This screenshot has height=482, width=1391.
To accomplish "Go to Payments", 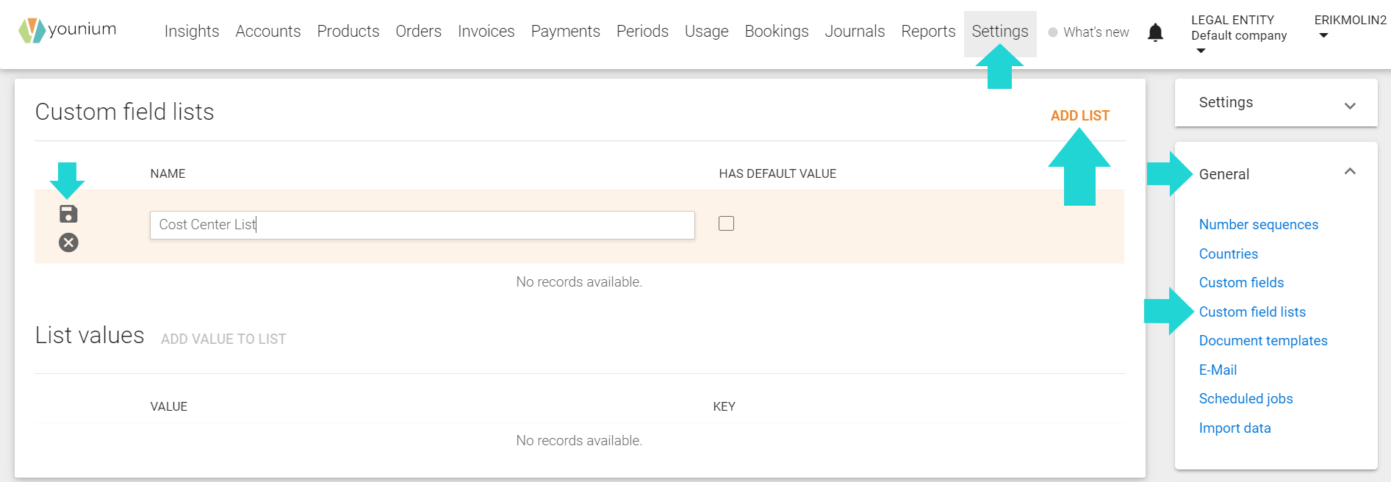I will point(566,32).
